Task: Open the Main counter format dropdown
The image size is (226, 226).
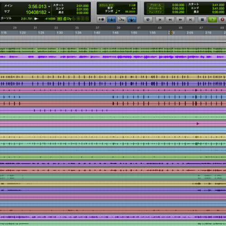Action: tap(49, 7)
